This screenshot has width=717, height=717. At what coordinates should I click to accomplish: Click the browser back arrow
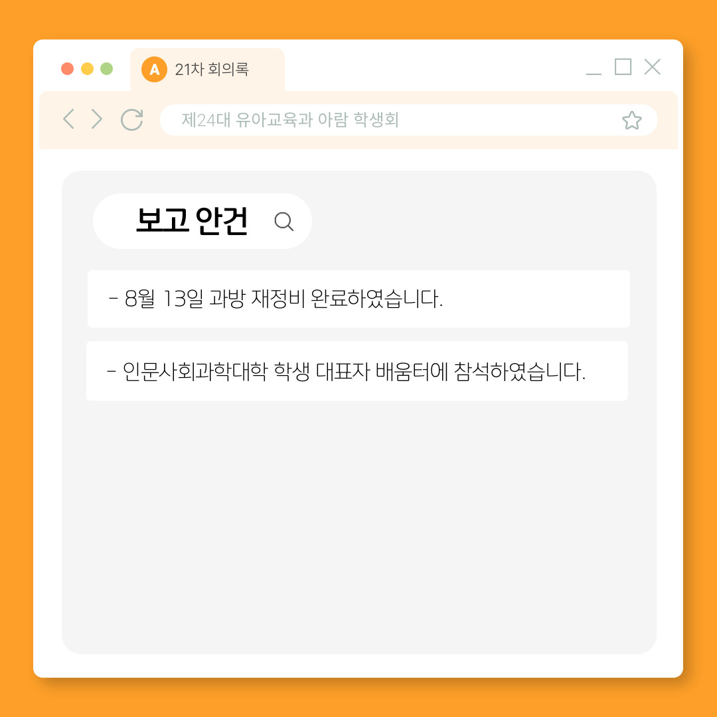click(x=68, y=119)
